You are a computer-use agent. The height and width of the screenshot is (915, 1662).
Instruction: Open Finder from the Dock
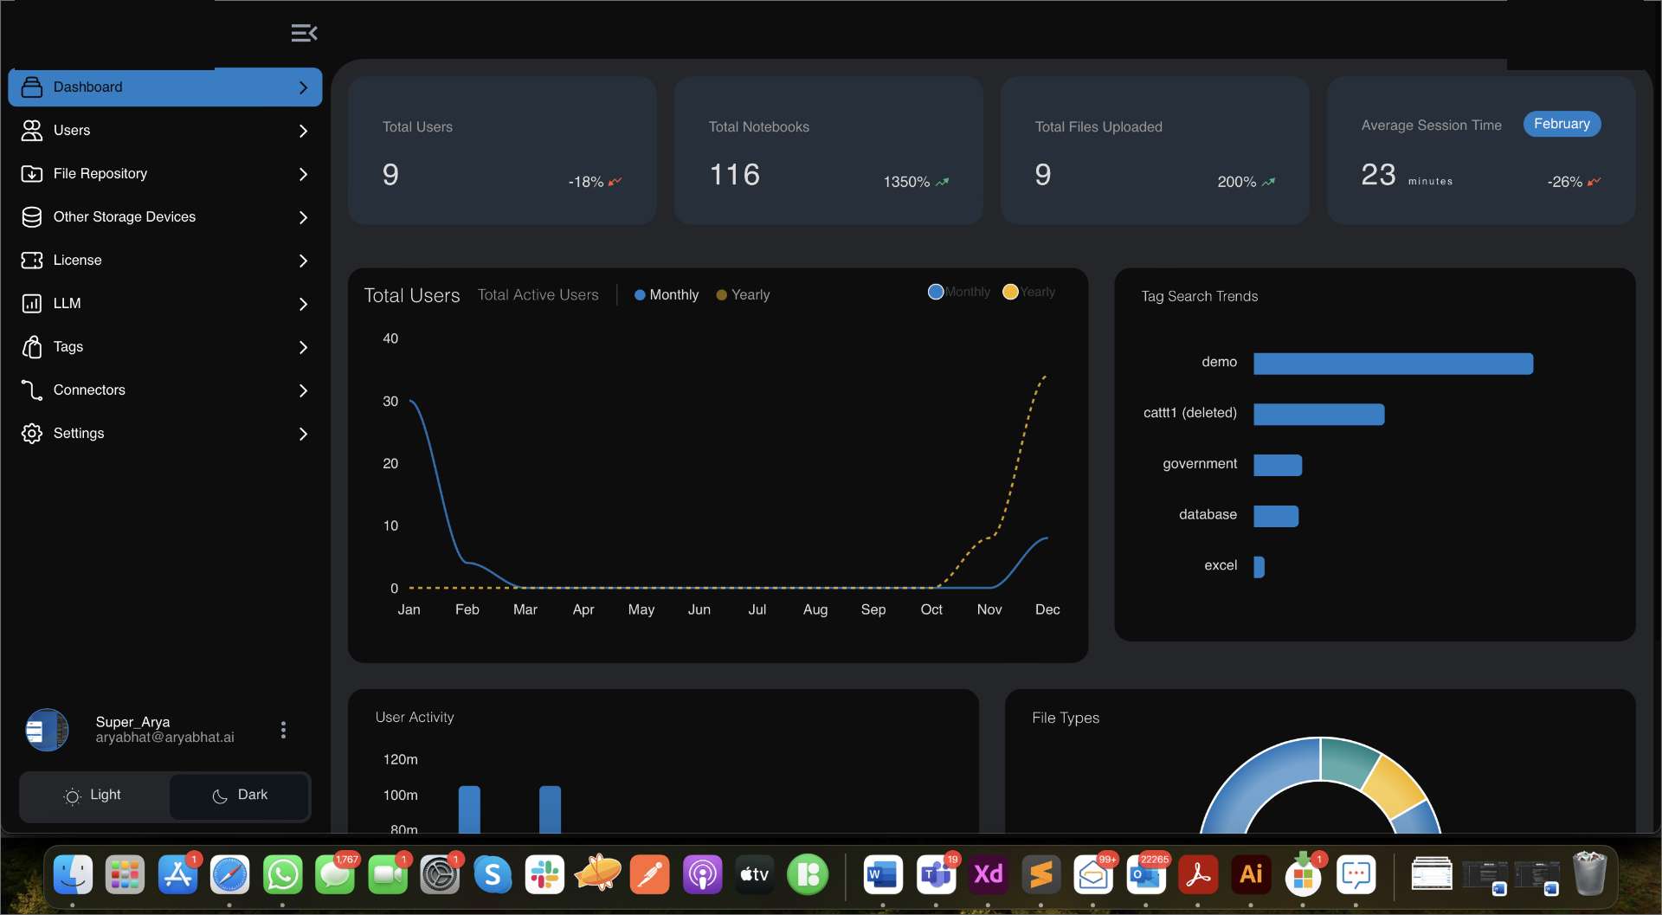(x=73, y=875)
